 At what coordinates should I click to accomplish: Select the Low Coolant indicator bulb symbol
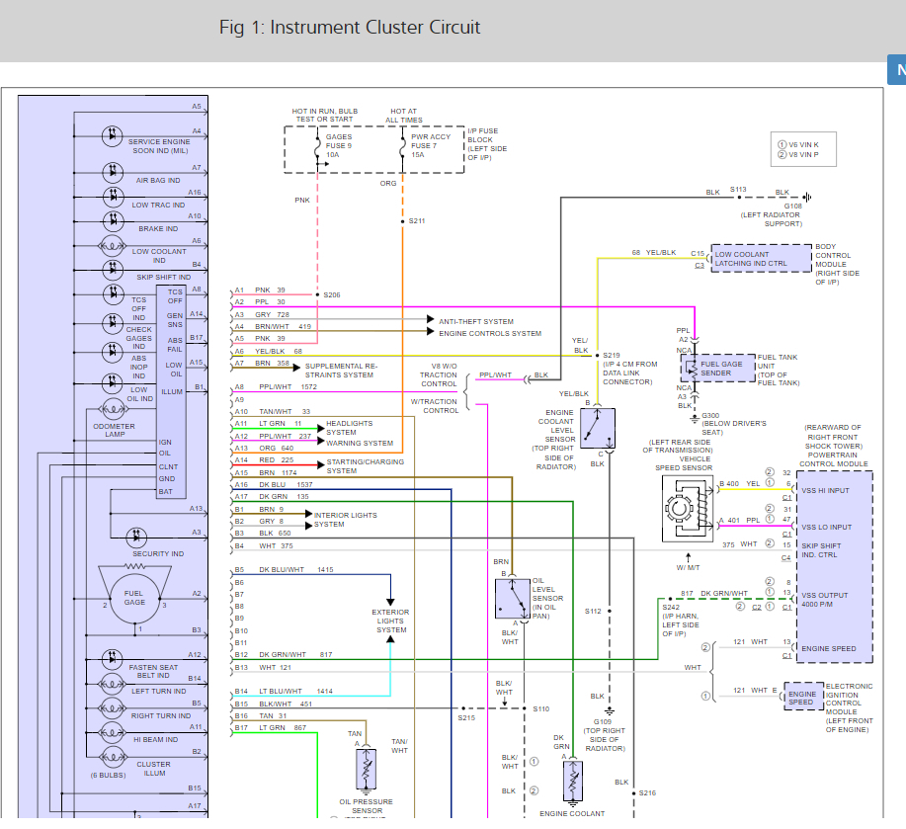click(x=113, y=243)
